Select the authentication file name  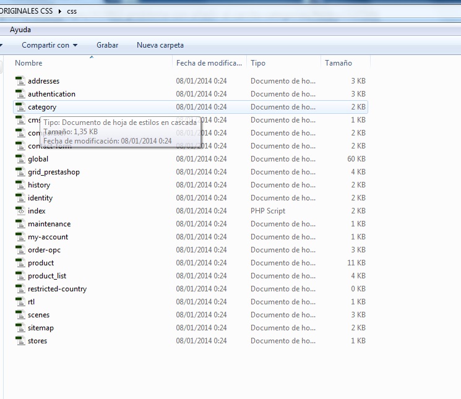click(x=51, y=94)
